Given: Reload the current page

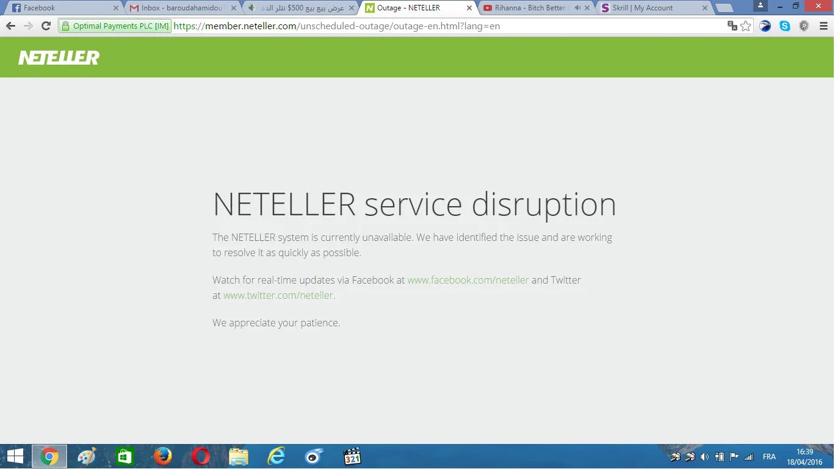Looking at the screenshot, I should pos(46,26).
